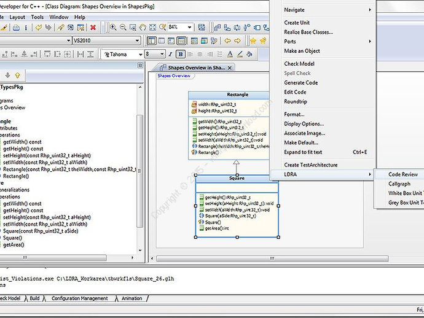This screenshot has width=424, height=318.
Task: Switch to the Animation output tab
Action: tap(132, 298)
